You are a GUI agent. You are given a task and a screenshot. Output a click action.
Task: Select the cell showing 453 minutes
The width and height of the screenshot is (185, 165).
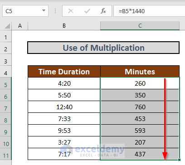tap(140, 119)
